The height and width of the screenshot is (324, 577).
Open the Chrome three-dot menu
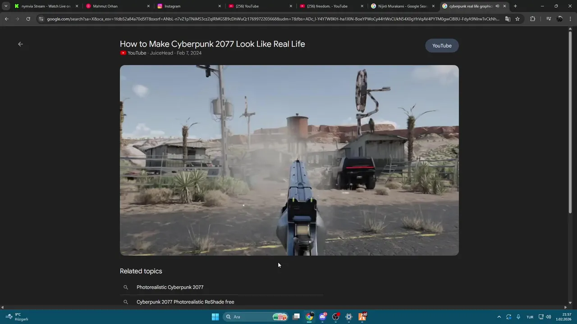[x=570, y=19]
